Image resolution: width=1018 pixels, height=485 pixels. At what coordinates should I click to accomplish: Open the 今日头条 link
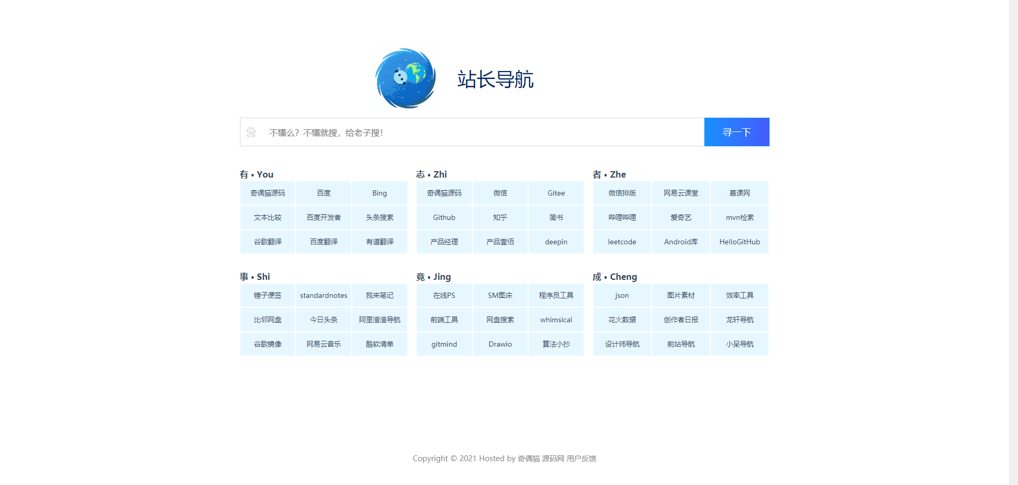[324, 320]
